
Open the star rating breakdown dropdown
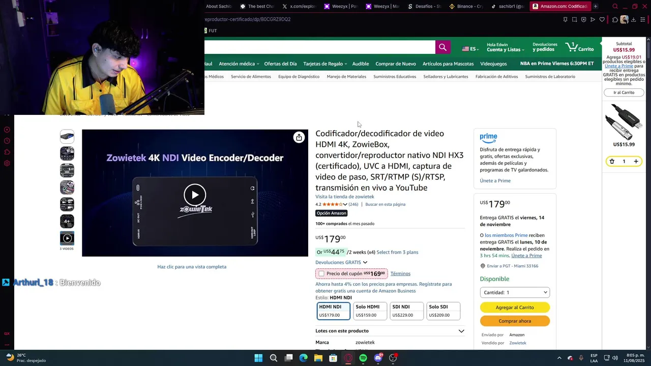click(345, 204)
